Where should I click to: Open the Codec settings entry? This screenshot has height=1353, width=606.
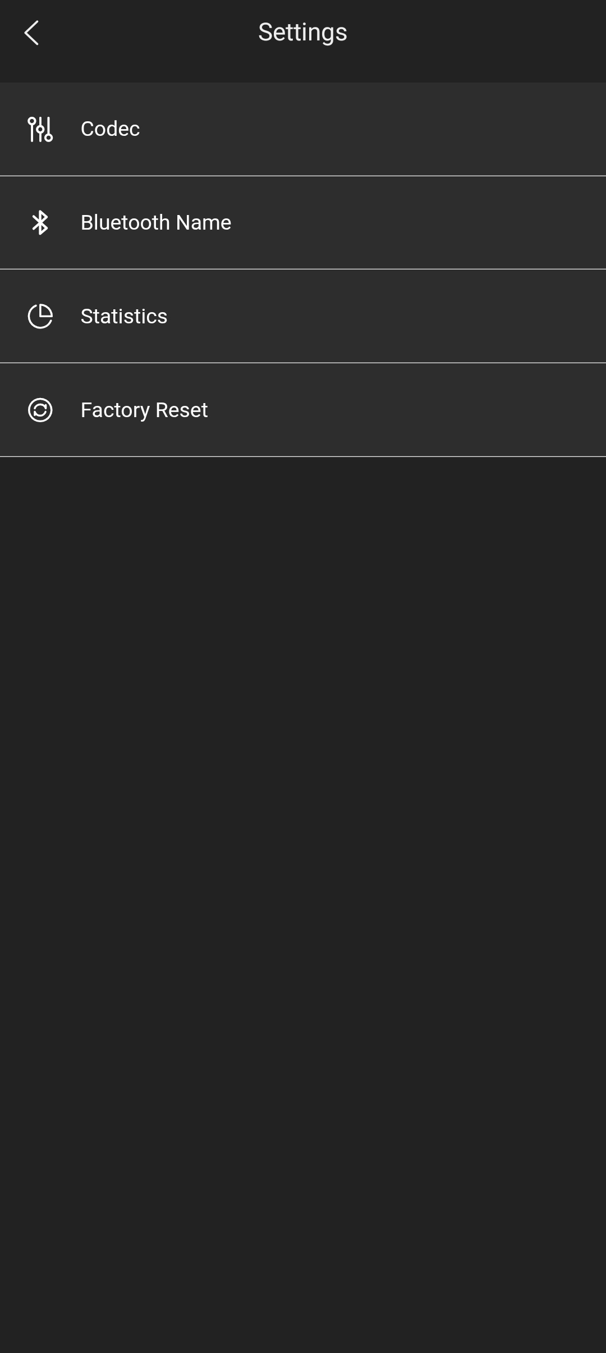303,129
